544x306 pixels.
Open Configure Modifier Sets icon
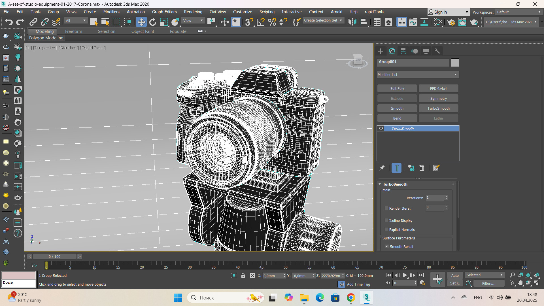(436, 168)
